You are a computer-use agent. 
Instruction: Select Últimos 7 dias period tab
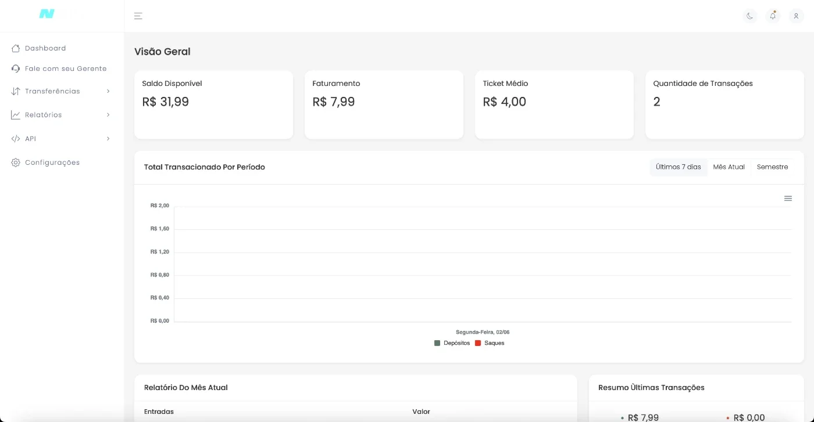pos(679,167)
